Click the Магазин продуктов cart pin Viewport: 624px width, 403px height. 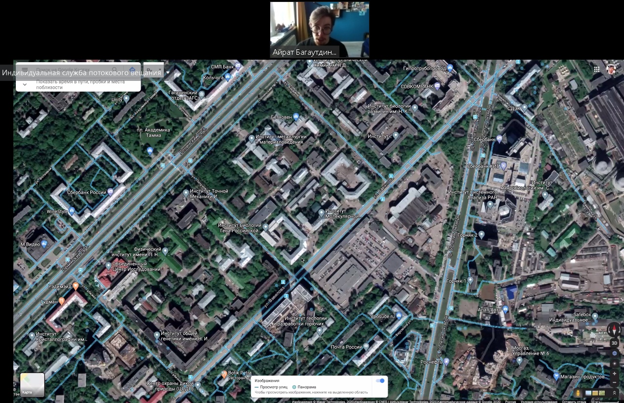point(556,376)
